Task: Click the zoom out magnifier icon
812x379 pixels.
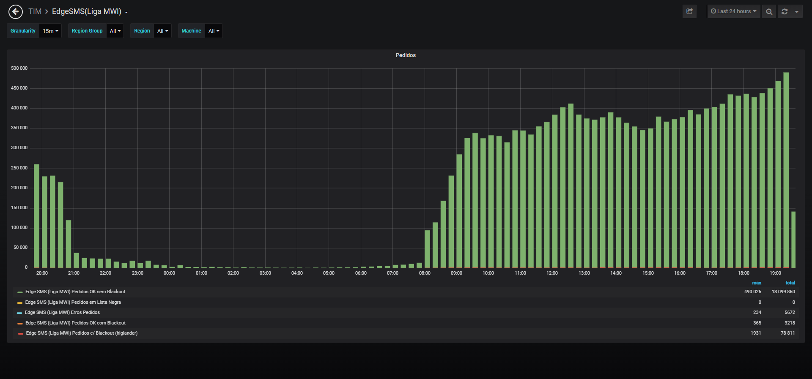Action: pyautogui.click(x=769, y=11)
